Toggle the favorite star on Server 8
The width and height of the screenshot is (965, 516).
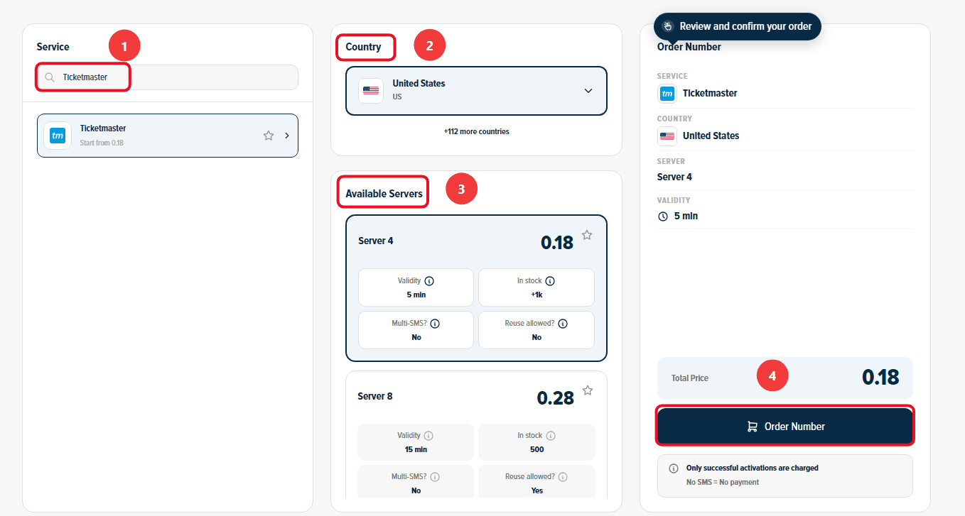[x=588, y=390]
